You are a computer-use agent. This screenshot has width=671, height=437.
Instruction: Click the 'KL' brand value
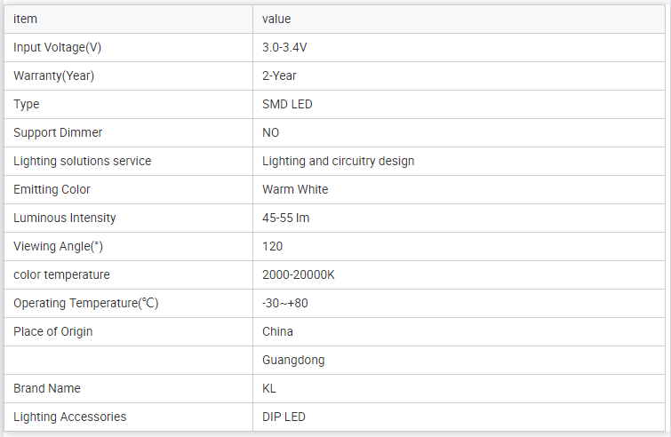(269, 388)
